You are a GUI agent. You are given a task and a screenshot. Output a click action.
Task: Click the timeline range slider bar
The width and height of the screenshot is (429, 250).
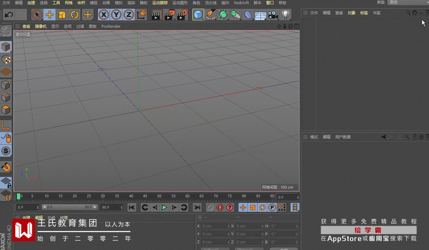coord(69,207)
